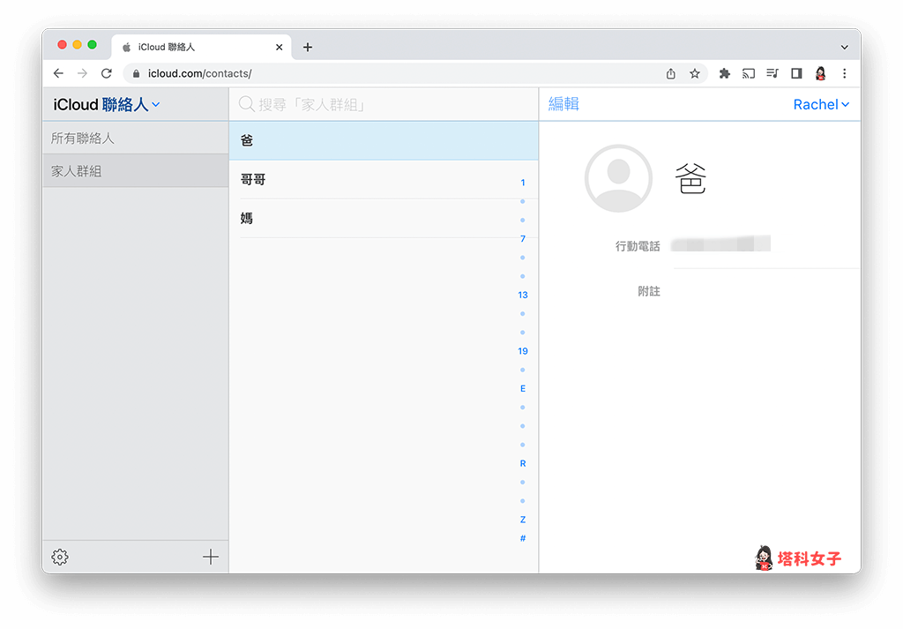Open the cast screen icon
Viewport: 903px width, 629px height.
click(749, 73)
